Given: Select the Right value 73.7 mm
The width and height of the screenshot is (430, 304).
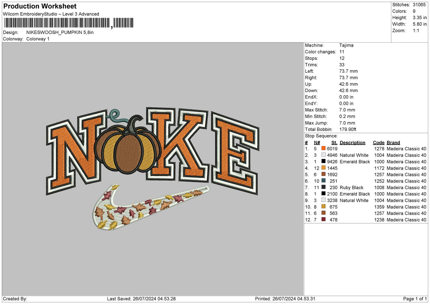Looking at the screenshot, I should click(x=348, y=77).
